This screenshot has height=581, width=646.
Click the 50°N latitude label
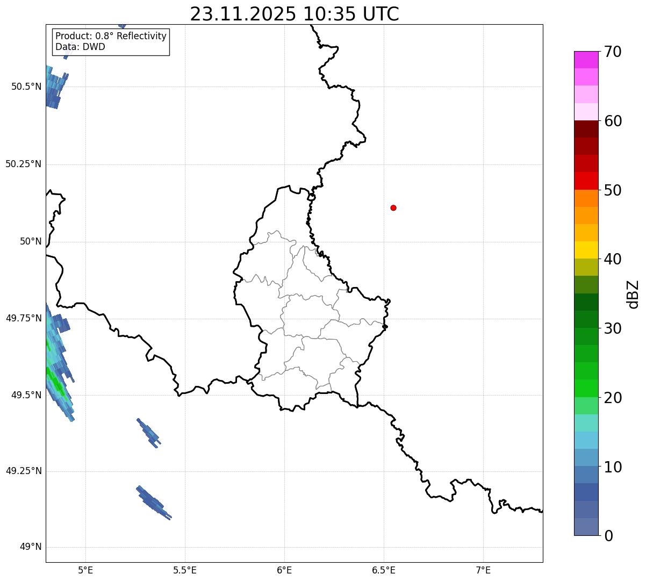[31, 241]
